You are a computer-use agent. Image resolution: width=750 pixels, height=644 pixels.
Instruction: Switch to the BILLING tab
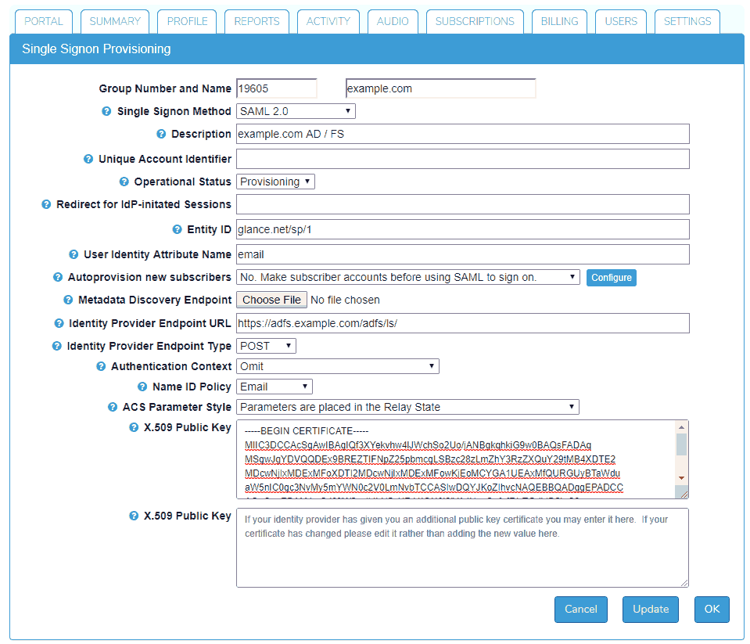[559, 21]
